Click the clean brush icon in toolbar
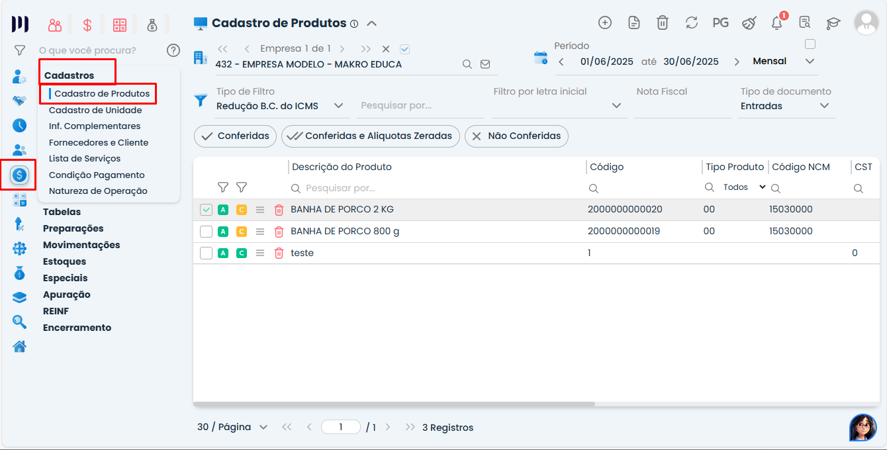Screen dimensions: 887x450 pos(749,22)
